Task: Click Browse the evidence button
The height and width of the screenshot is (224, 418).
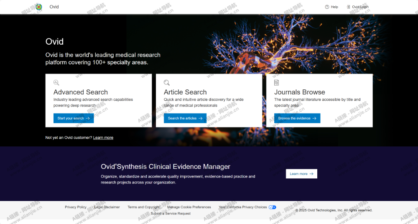Action: pos(297,118)
